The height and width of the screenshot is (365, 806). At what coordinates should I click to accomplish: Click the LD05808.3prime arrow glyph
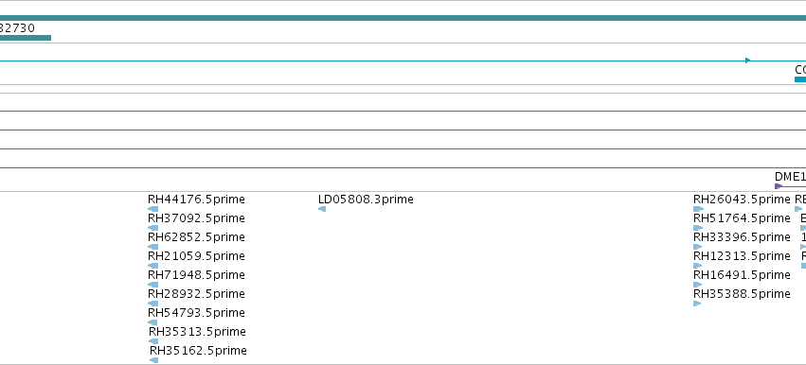click(322, 209)
